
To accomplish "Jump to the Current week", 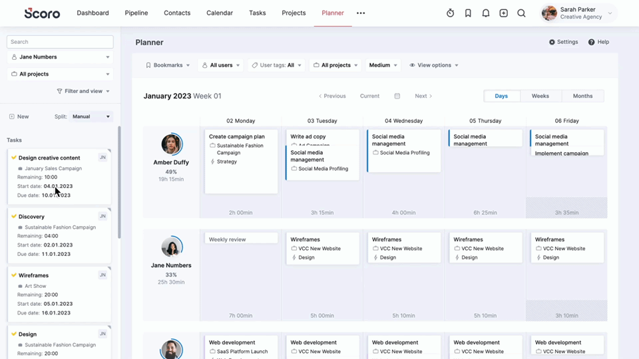I will pyautogui.click(x=369, y=96).
